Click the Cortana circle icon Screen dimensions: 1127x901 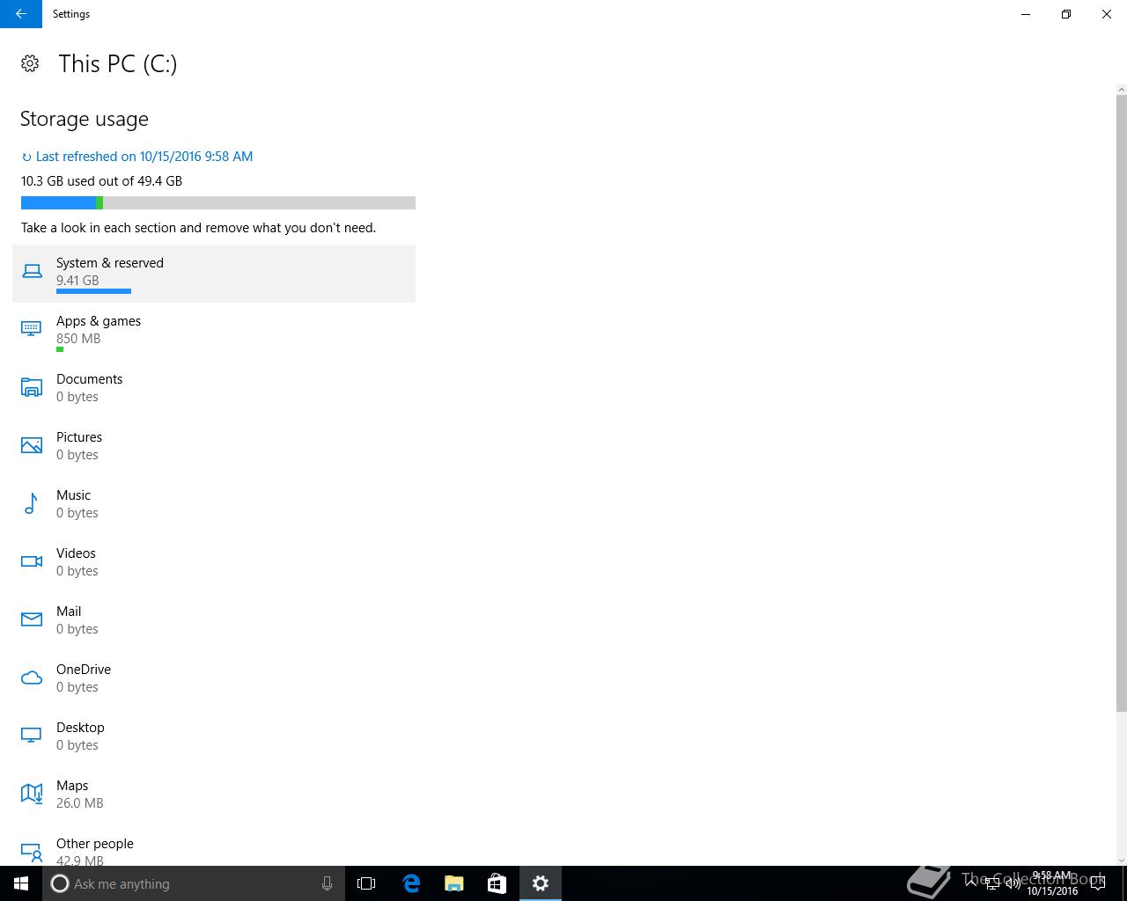click(x=60, y=883)
